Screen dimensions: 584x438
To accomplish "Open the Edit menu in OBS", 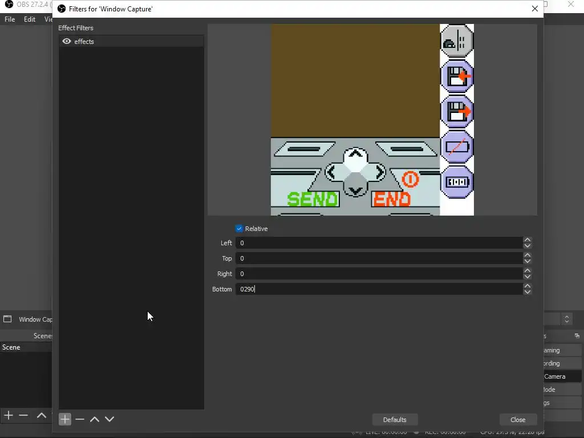I will (30, 19).
